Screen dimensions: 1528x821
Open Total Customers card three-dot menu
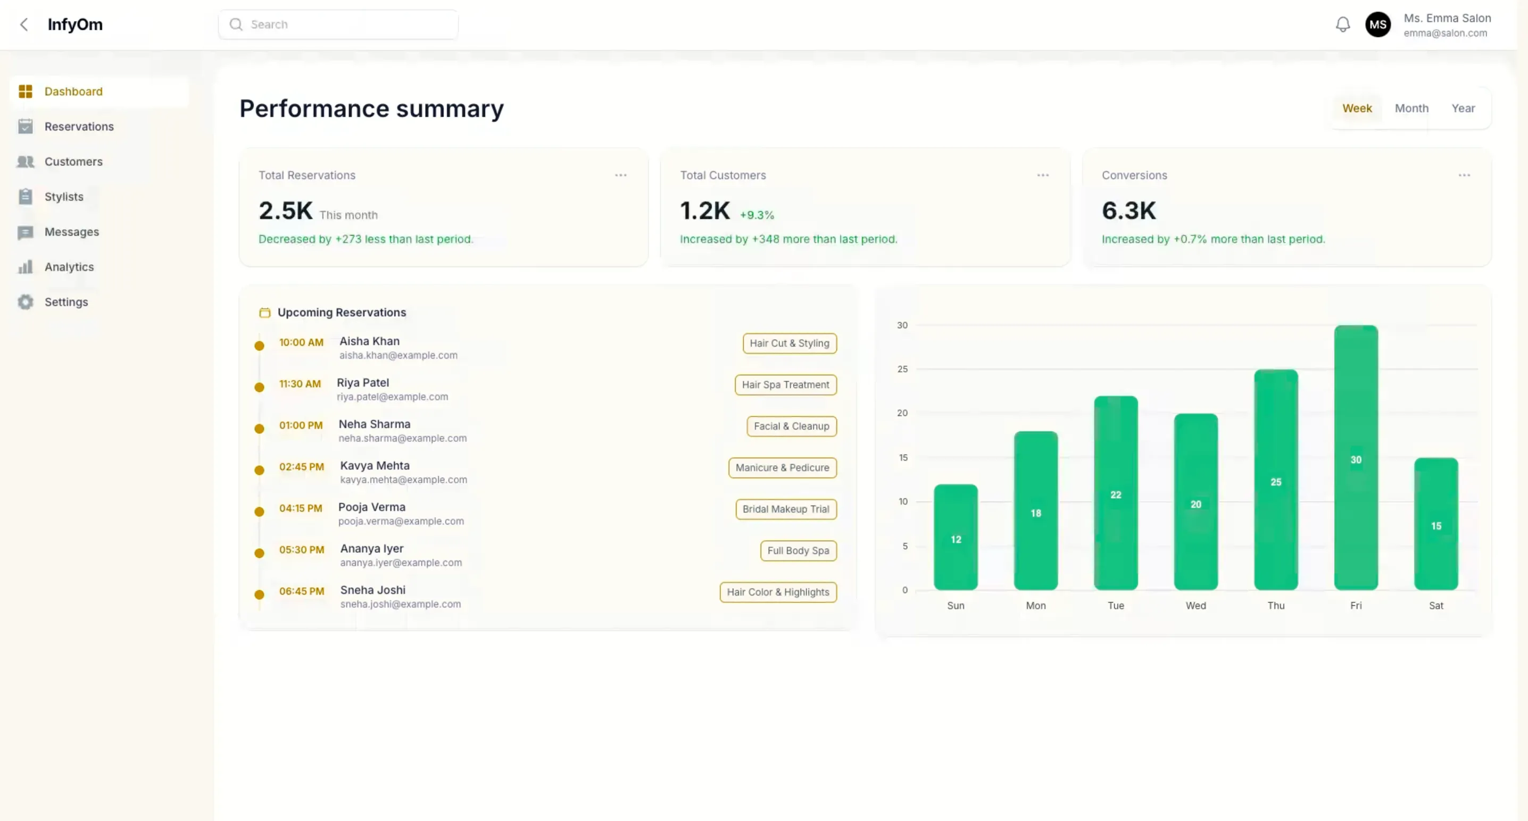pos(1042,175)
